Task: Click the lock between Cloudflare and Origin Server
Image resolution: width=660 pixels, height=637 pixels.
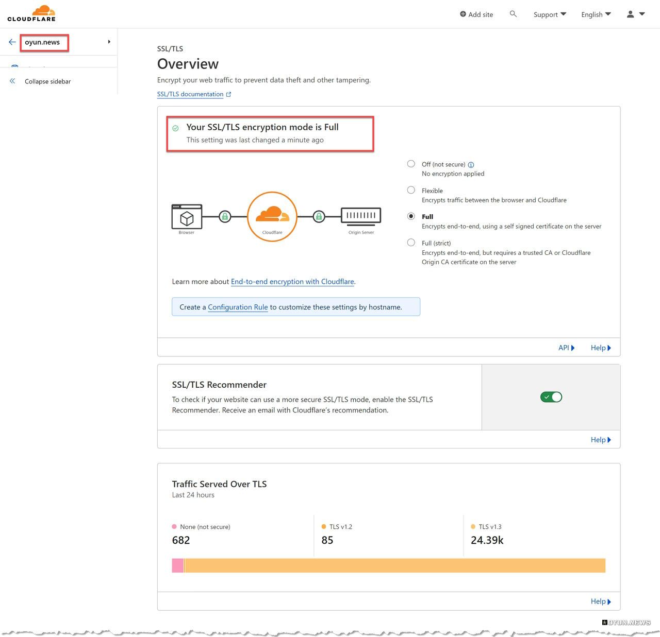Action: (x=319, y=217)
